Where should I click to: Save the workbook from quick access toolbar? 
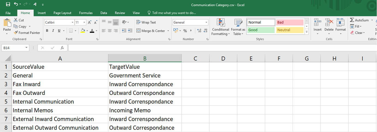point(8,4)
